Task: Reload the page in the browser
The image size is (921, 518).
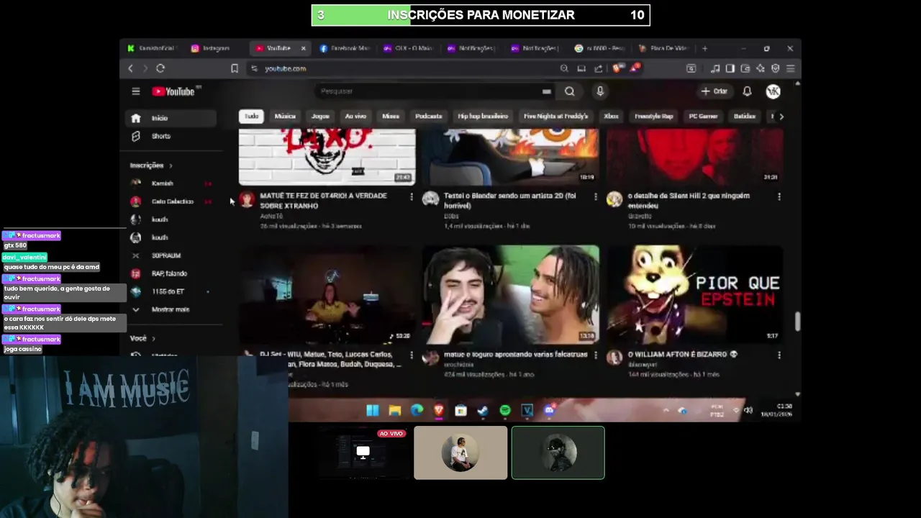Action: (x=160, y=68)
